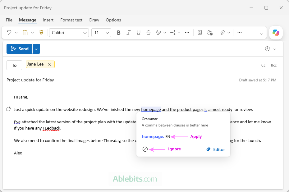Open more formatting options ellipsis

[x=187, y=33]
